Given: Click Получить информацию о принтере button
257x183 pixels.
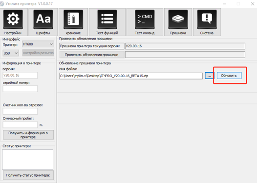Looking at the screenshot, I should [28, 135].
